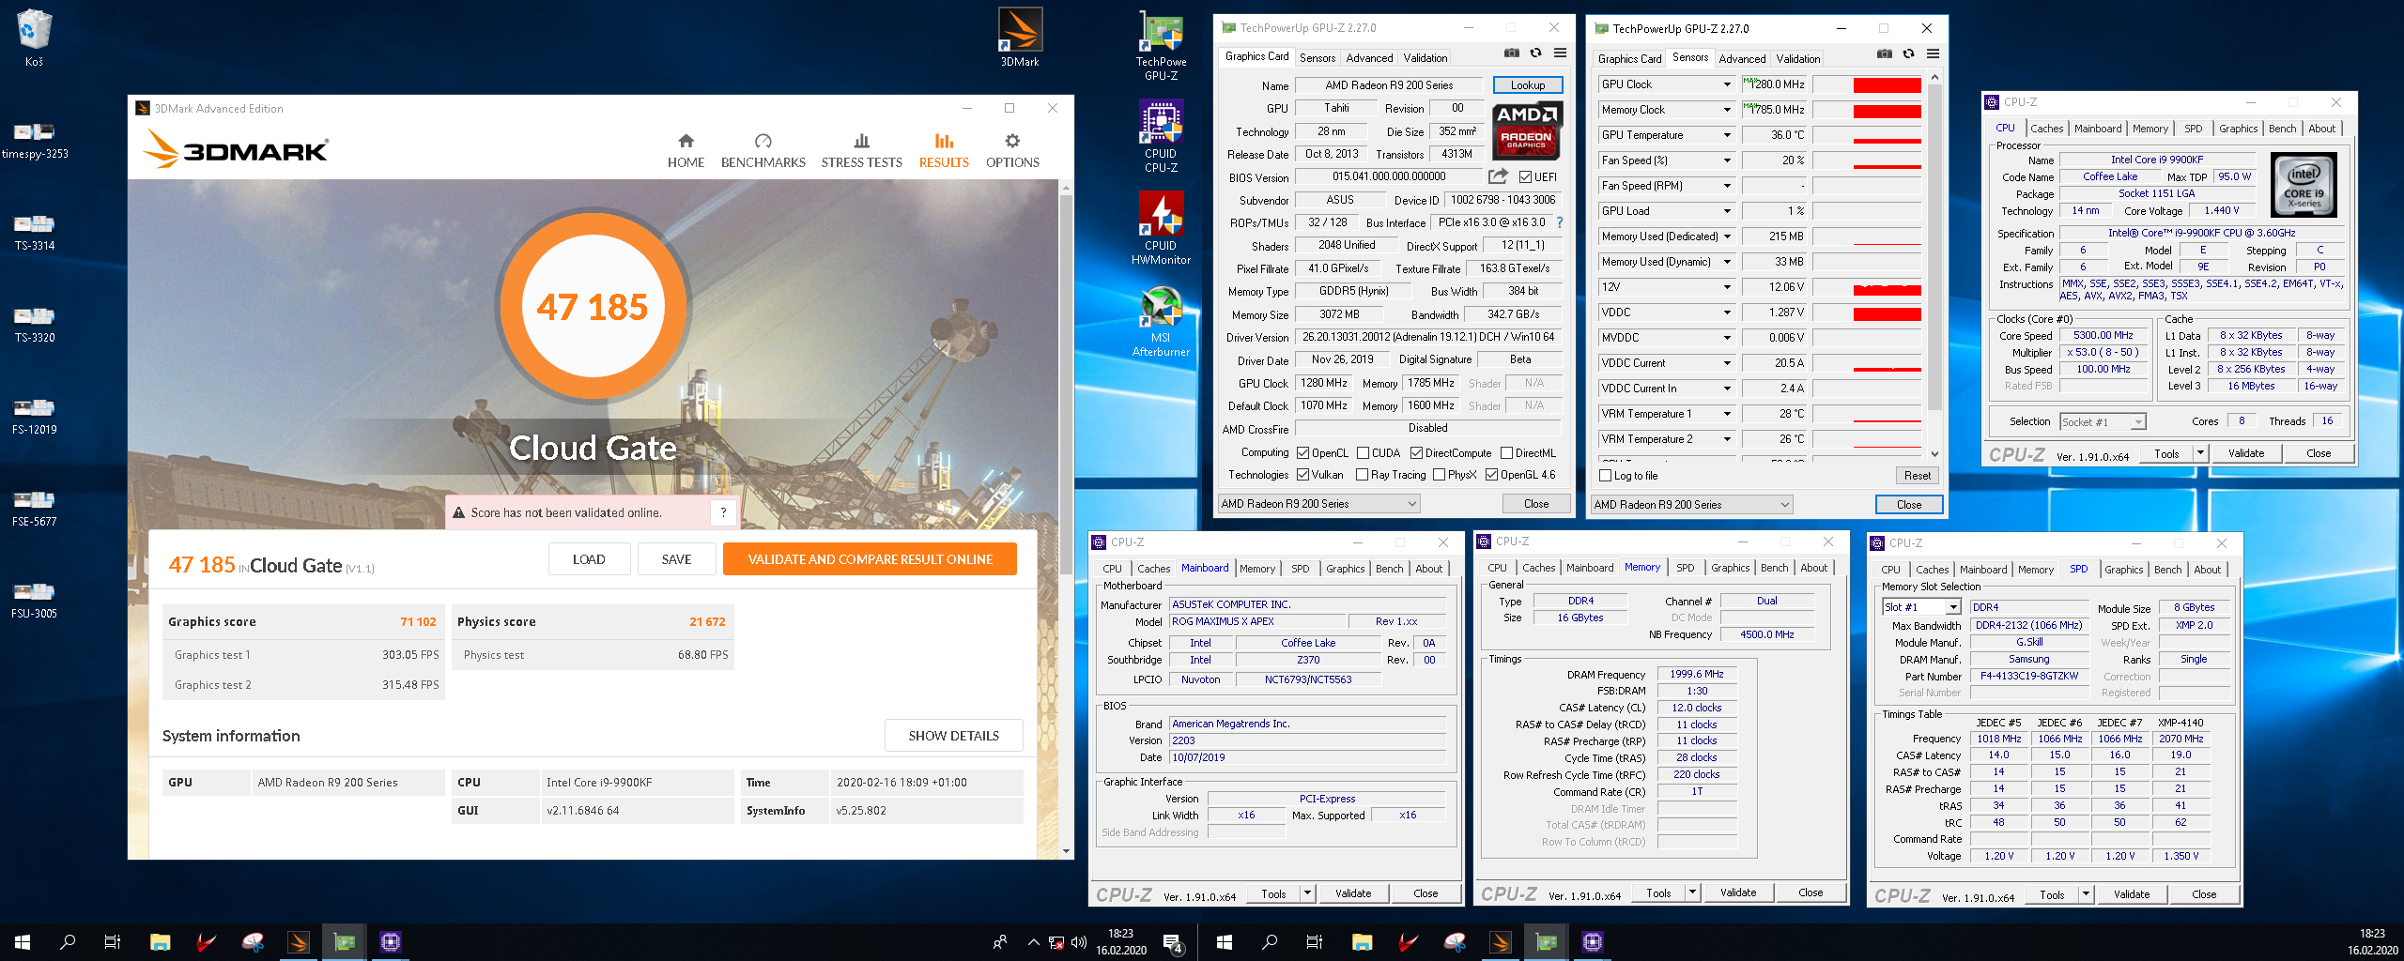Click Bus Interface question mark in GPU-Z
Image resolution: width=2404 pixels, height=961 pixels.
point(1560,222)
